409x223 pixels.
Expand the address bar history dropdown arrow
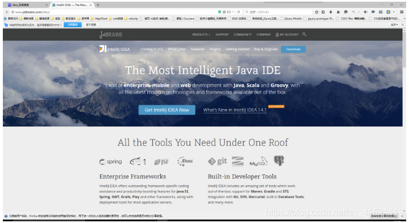[x=233, y=12]
